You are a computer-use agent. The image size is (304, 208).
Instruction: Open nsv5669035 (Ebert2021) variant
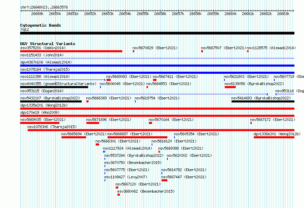click(43, 120)
